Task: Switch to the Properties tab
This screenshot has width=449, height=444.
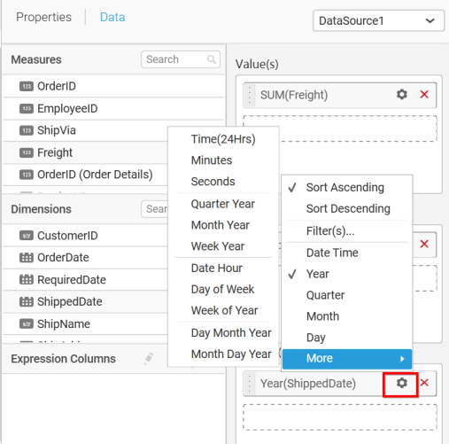Action: (x=43, y=17)
